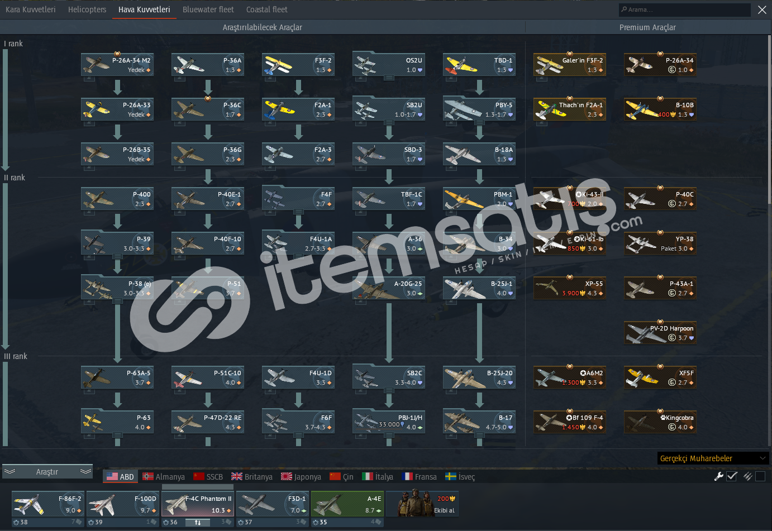This screenshot has width=772, height=531.
Task: Expand the SB2C aircraft group
Action: (389, 391)
